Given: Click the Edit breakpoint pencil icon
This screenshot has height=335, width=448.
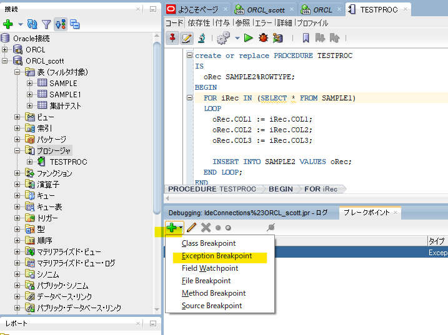Looking at the screenshot, I should coord(192,228).
